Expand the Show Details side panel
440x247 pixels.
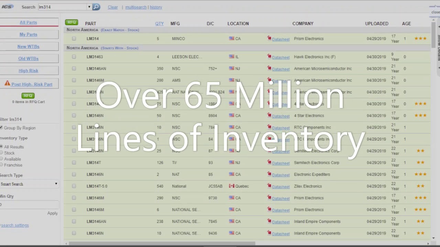point(439,48)
